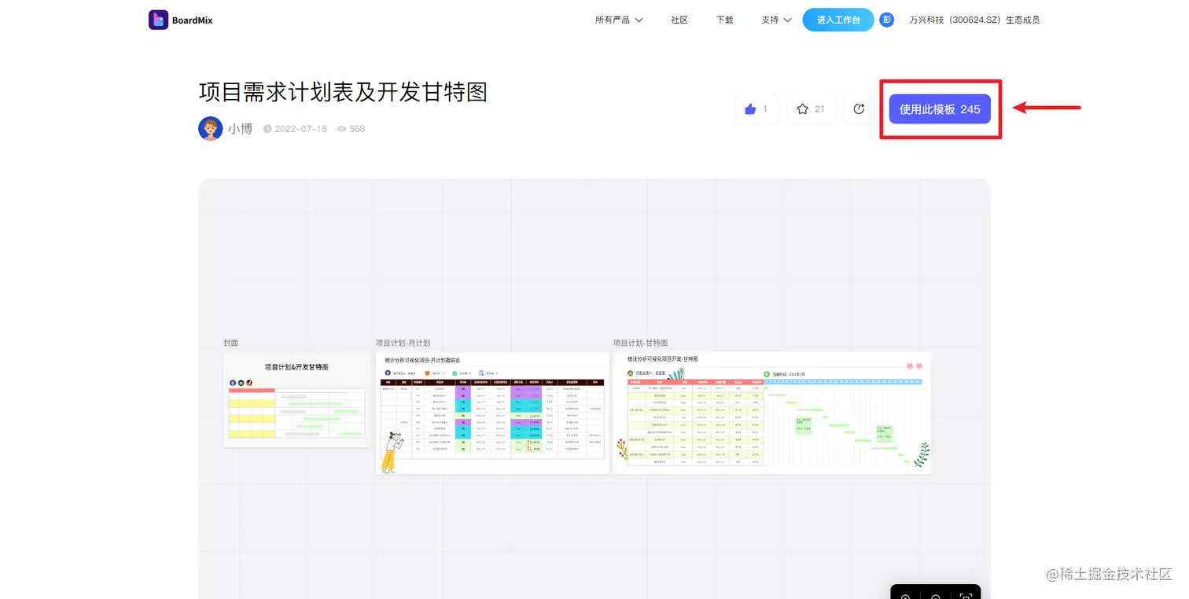The width and height of the screenshot is (1189, 599).
Task: Click the title 项目需求计划表及开发甘特图
Action: [x=344, y=92]
